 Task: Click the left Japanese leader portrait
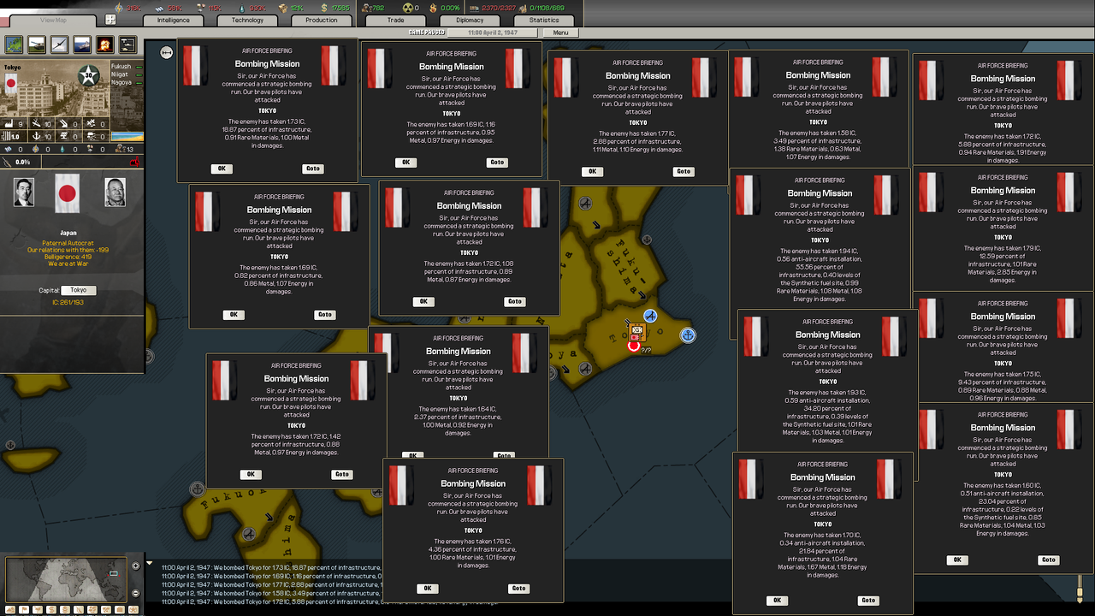coord(24,192)
